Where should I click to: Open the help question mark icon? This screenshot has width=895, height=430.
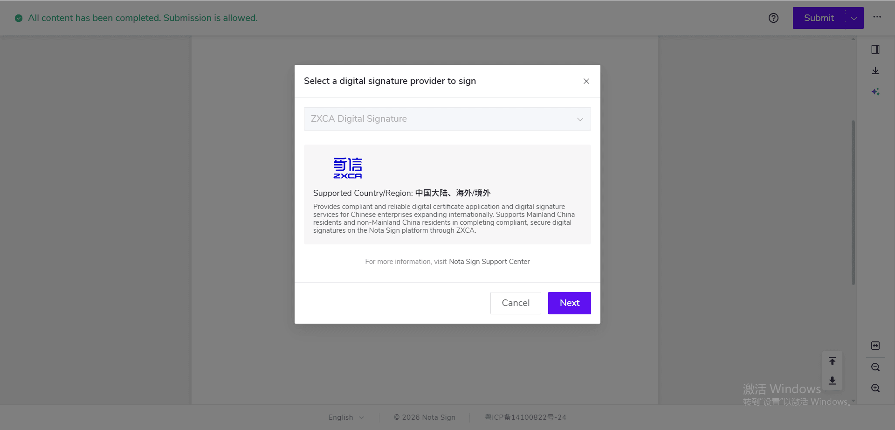774,18
